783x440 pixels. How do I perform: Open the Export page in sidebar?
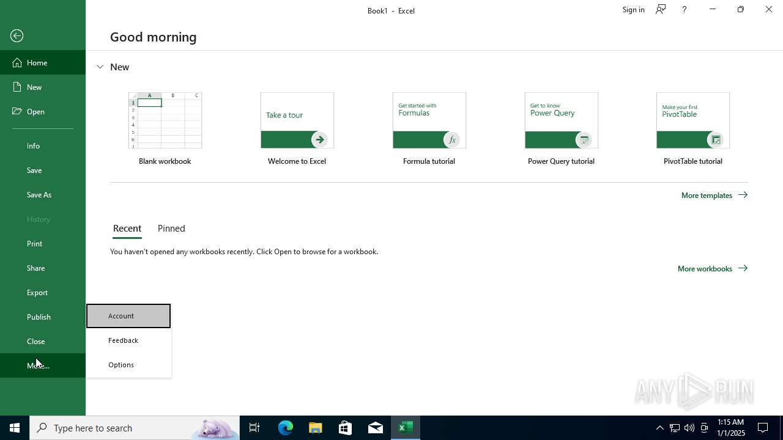43,292
